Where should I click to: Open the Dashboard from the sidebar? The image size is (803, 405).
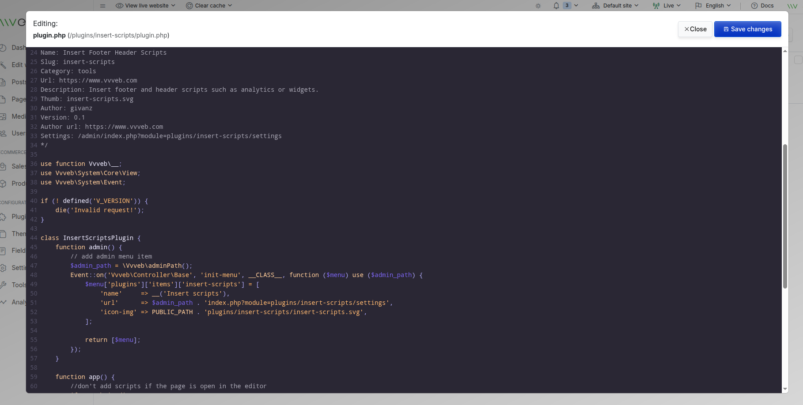coord(13,47)
